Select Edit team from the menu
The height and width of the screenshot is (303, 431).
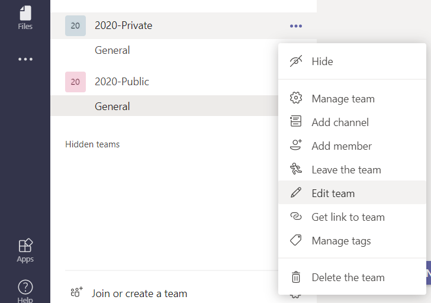333,194
